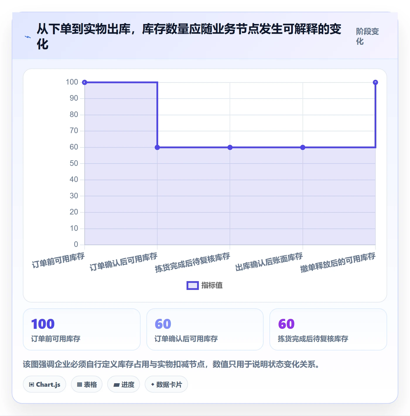
Task: Click x-axis label 拣货完成后待复核库存
Action: point(193,262)
